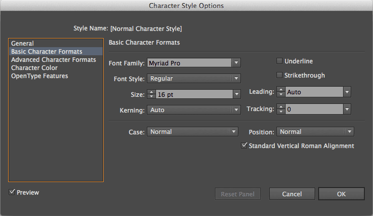Click the Size stepper arrows
Screen dimensions: 373x216
151,94
